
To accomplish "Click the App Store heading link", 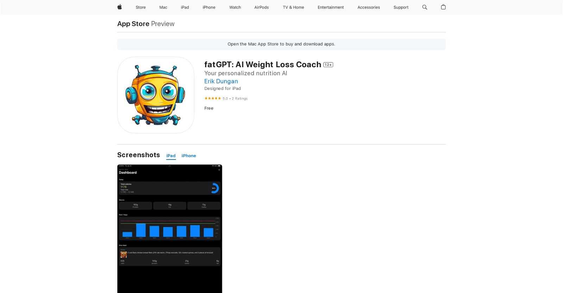I will click(x=133, y=24).
